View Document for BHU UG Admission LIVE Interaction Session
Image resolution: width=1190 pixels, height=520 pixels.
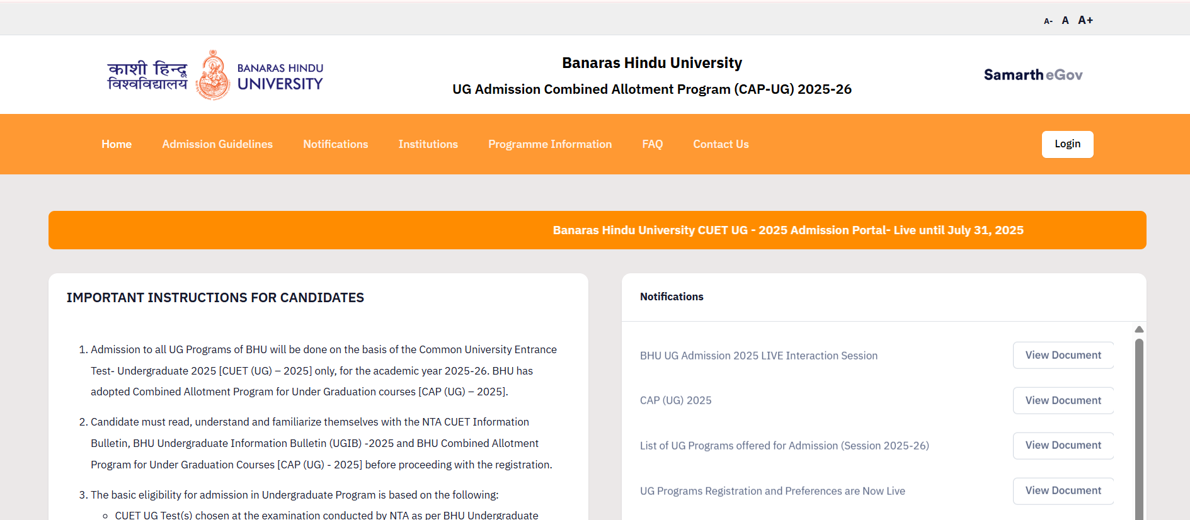[x=1063, y=355]
